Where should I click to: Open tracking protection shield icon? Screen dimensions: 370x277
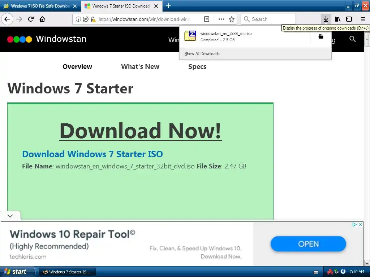point(85,19)
